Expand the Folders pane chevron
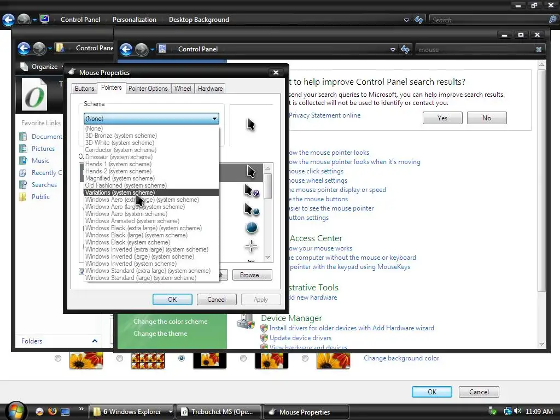 (x=95, y=341)
